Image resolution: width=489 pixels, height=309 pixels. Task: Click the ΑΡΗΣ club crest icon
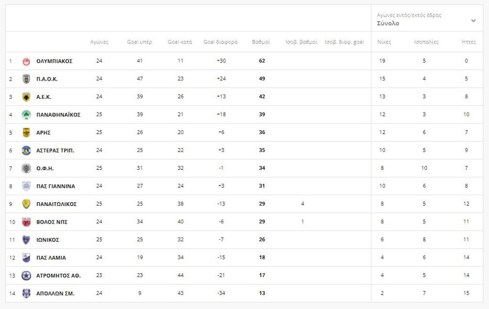click(x=26, y=133)
